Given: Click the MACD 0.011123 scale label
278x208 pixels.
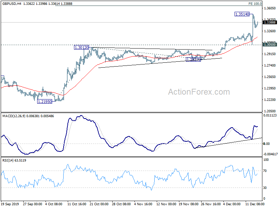Looking at the screenshot, I should coord(270,115).
